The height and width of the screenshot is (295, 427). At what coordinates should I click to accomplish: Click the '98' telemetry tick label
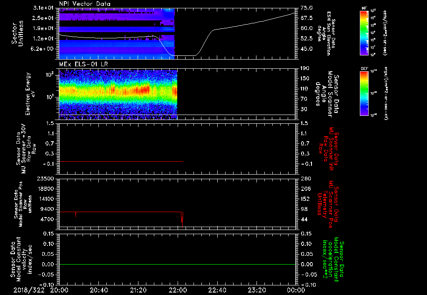pos(304,209)
